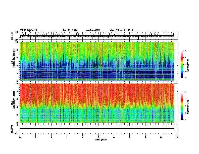Select the 'start UT = 4 :40: 0' text

pyautogui.click(x=121, y=30)
